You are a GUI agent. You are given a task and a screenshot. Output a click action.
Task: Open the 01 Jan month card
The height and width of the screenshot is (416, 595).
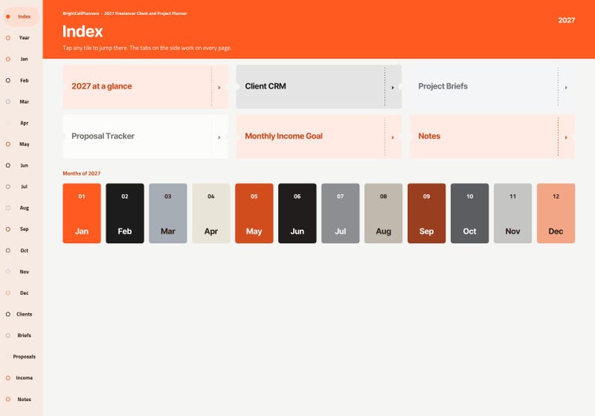pos(82,214)
